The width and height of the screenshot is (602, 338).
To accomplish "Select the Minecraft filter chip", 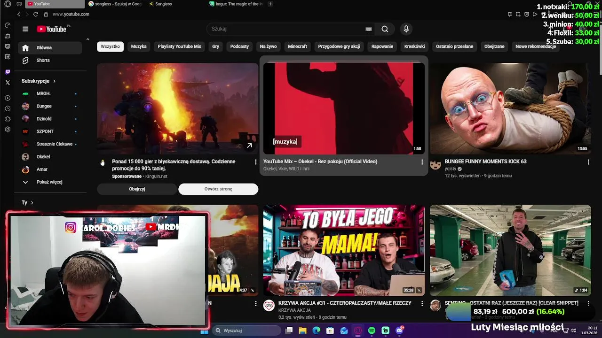I will tap(297, 46).
